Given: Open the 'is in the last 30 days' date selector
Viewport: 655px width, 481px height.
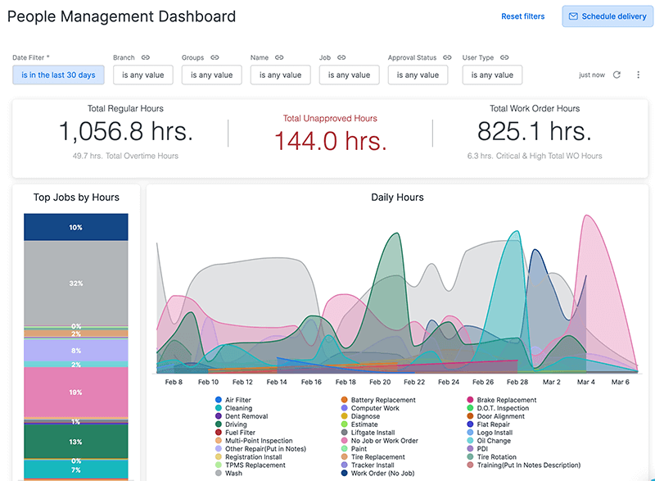Looking at the screenshot, I should 58,75.
